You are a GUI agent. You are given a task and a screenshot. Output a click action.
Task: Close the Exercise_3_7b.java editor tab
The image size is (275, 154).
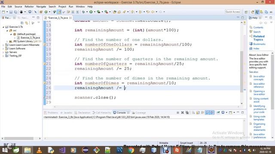70,18
